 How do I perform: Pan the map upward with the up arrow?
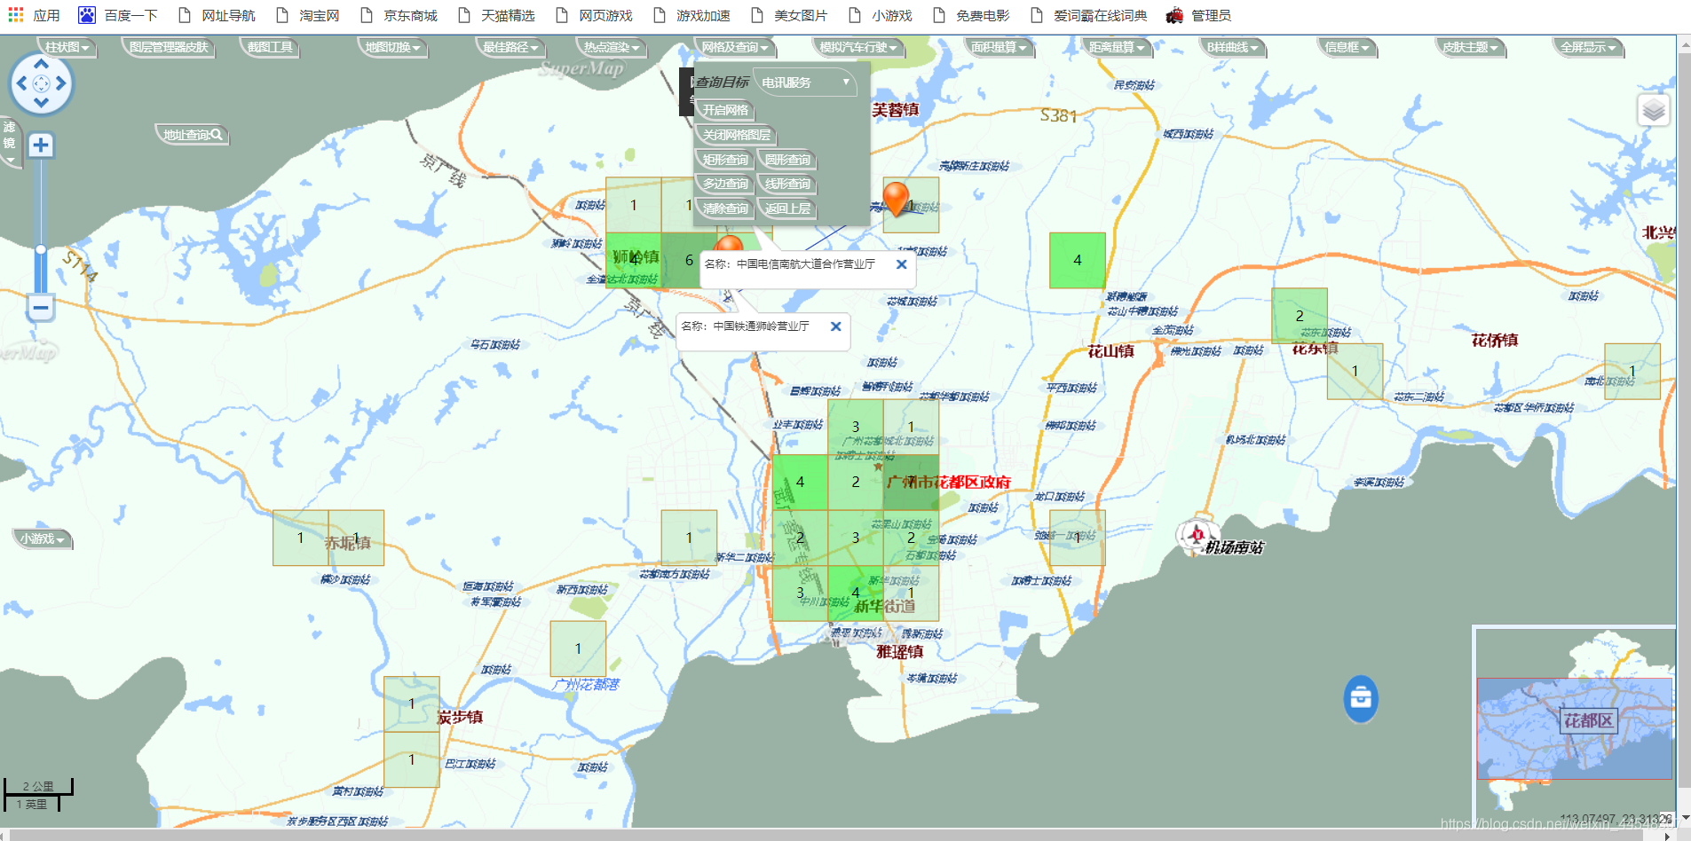point(41,65)
